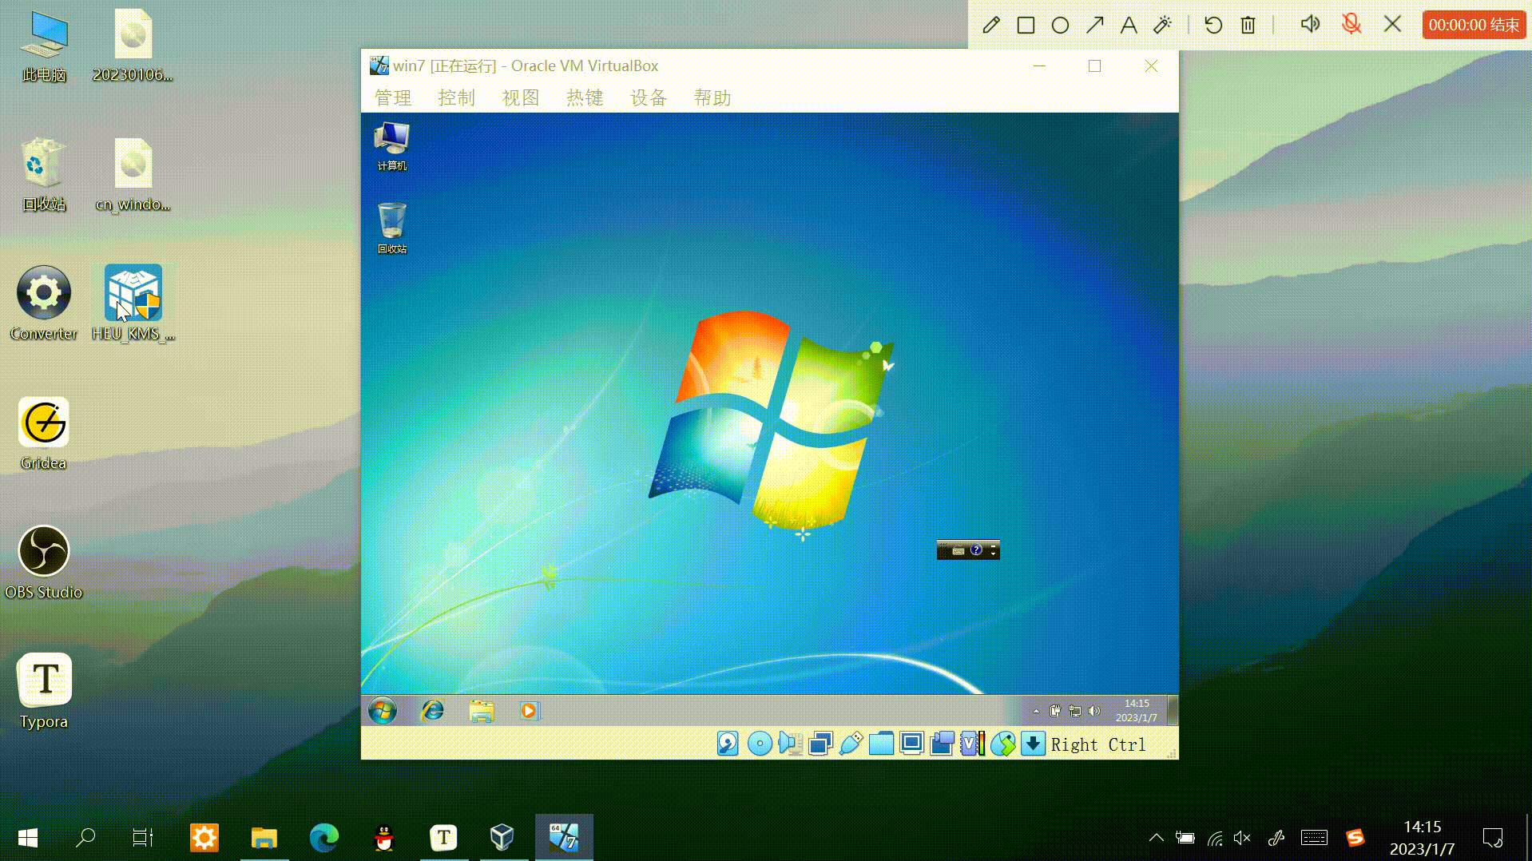Image resolution: width=1532 pixels, height=861 pixels.
Task: Expand the host tray hidden icons chevron
Action: tap(1156, 837)
